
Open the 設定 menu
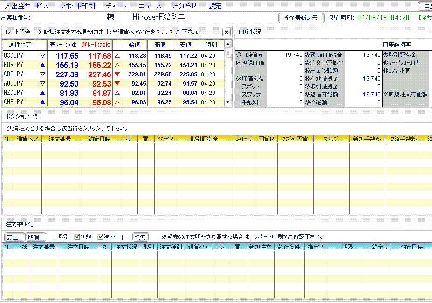215,6
